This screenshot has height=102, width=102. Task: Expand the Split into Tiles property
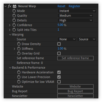pos(10,30)
